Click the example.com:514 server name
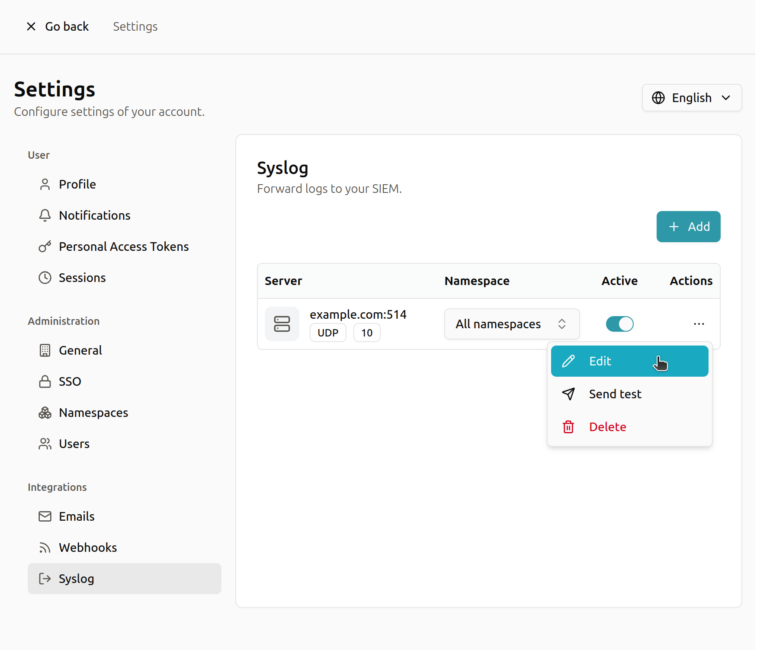757x650 pixels. (x=358, y=314)
